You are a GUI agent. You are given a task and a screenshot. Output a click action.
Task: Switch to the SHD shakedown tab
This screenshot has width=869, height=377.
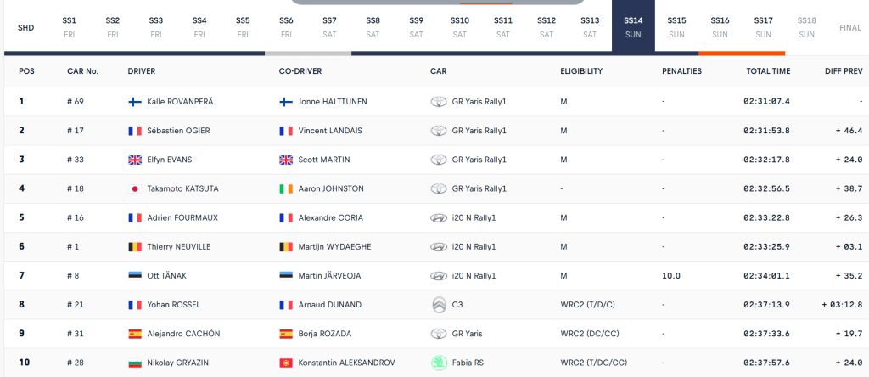tap(25, 27)
